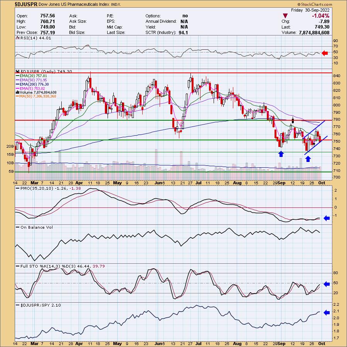Click the small icon before RSI(14) label
This screenshot has width=347, height=347.
tap(17, 38)
